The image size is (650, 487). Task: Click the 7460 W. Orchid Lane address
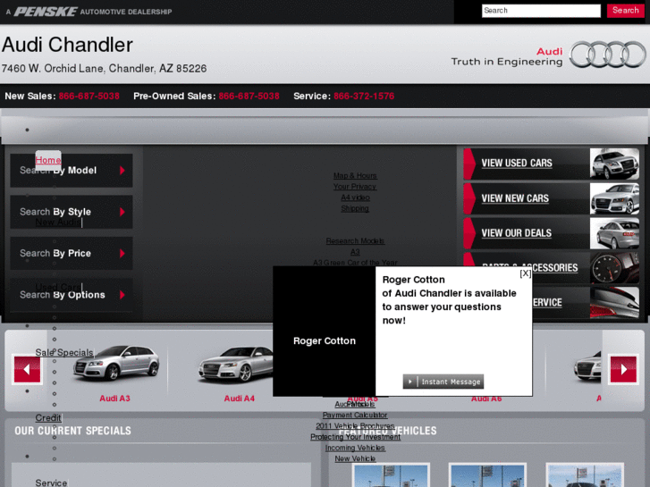tap(104, 69)
